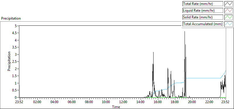Click the Precipitation chart title above the plot
This screenshot has height=109, width=234.
(x=11, y=18)
